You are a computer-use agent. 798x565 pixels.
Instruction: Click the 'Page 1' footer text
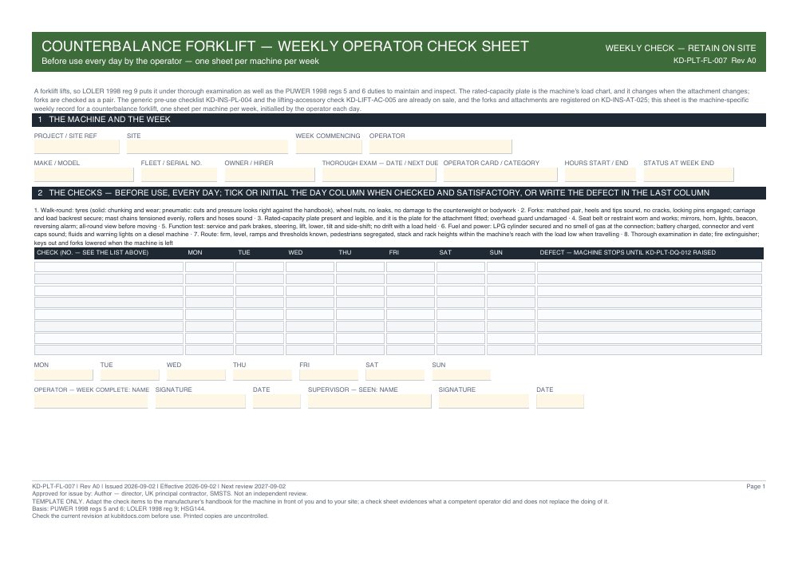[756, 487]
